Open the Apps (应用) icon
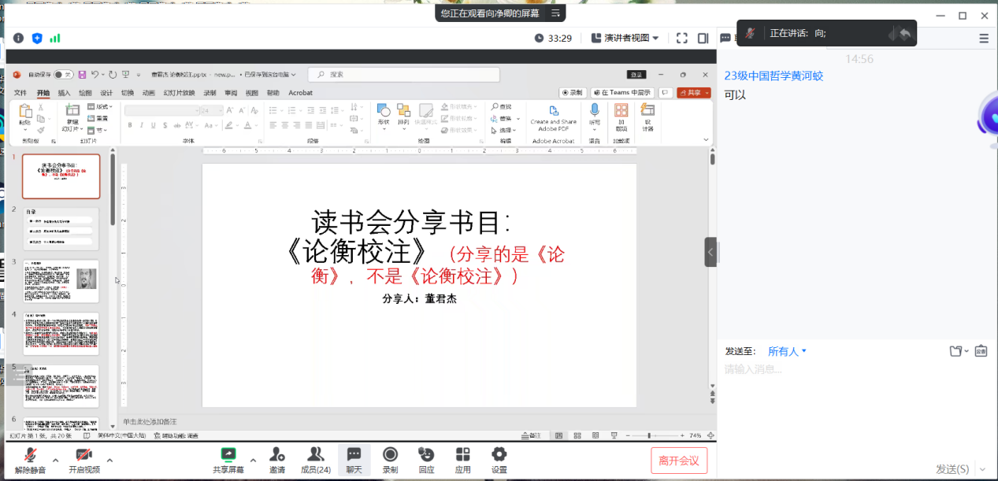The image size is (998, 481). click(x=462, y=455)
